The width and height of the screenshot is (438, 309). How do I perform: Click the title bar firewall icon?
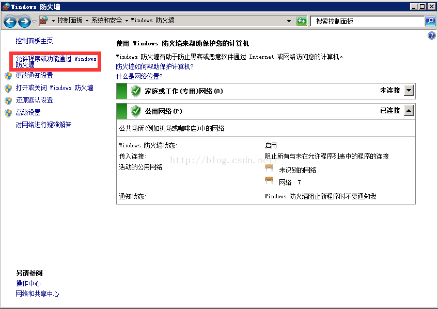[6, 6]
